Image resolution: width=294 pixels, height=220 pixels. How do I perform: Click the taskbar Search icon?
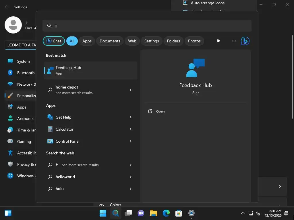[115, 213]
